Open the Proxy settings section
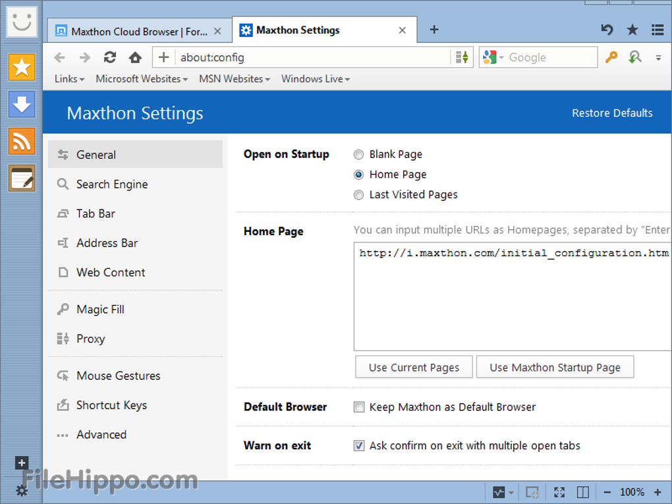Image resolution: width=672 pixels, height=504 pixels. pos(135,339)
